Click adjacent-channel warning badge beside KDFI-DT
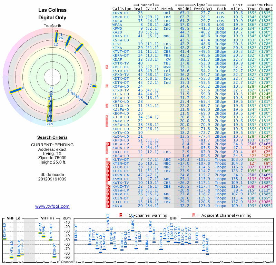The image size is (276, 265). (x=107, y=67)
